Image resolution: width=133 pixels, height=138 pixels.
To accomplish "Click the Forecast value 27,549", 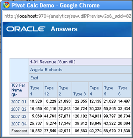I will pyautogui.click(x=50, y=131).
